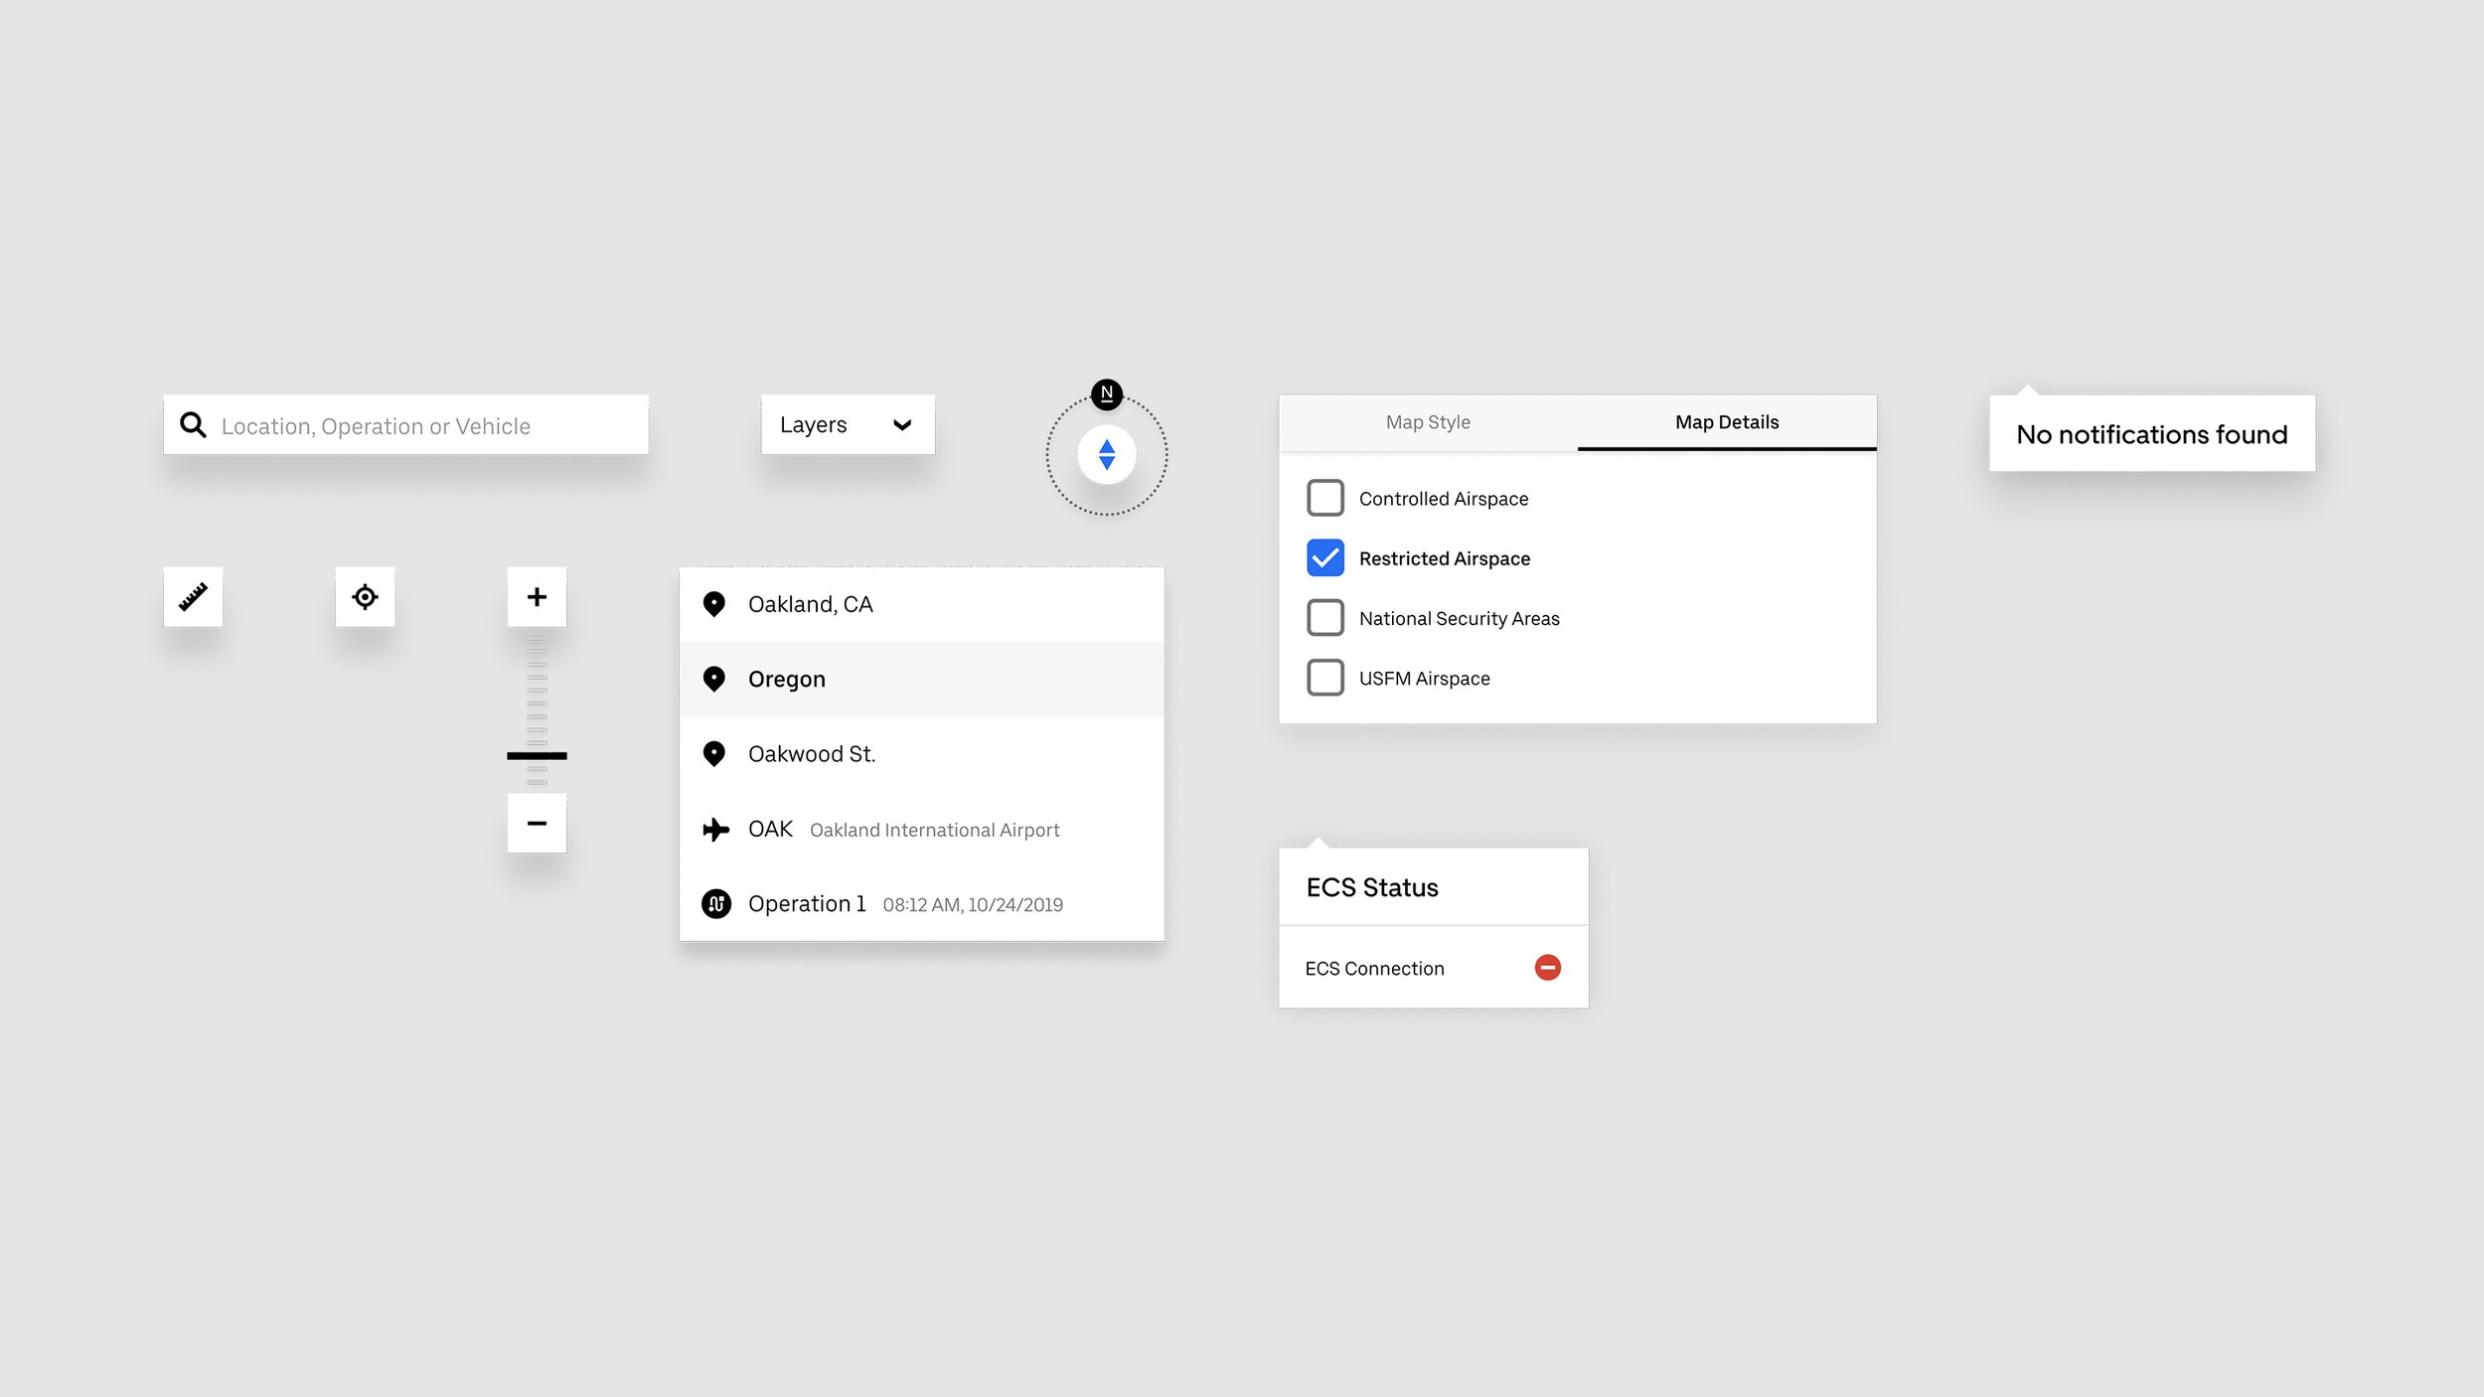Click the Layers dropdown chevron arrow
This screenshot has width=2484, height=1397.
pos(902,425)
